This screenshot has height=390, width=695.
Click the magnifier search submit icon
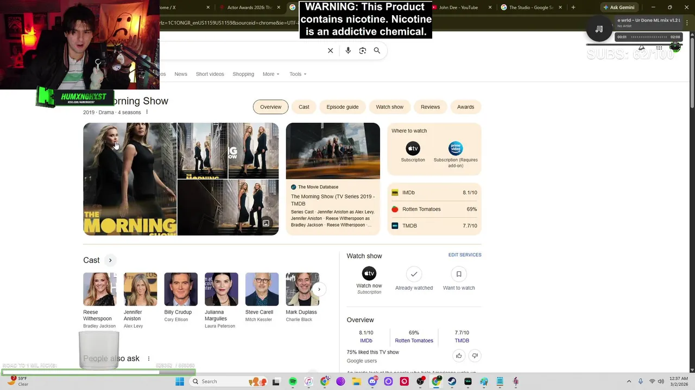tap(377, 50)
